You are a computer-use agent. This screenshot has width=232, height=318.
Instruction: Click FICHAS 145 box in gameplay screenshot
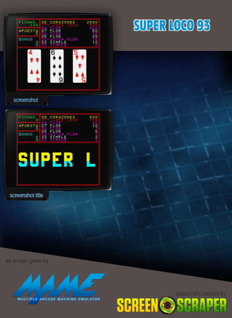click(x=29, y=23)
